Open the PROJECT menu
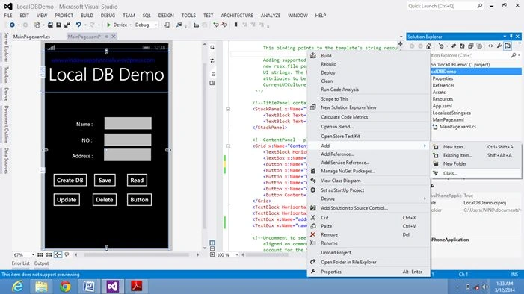524x294 pixels. (x=64, y=16)
